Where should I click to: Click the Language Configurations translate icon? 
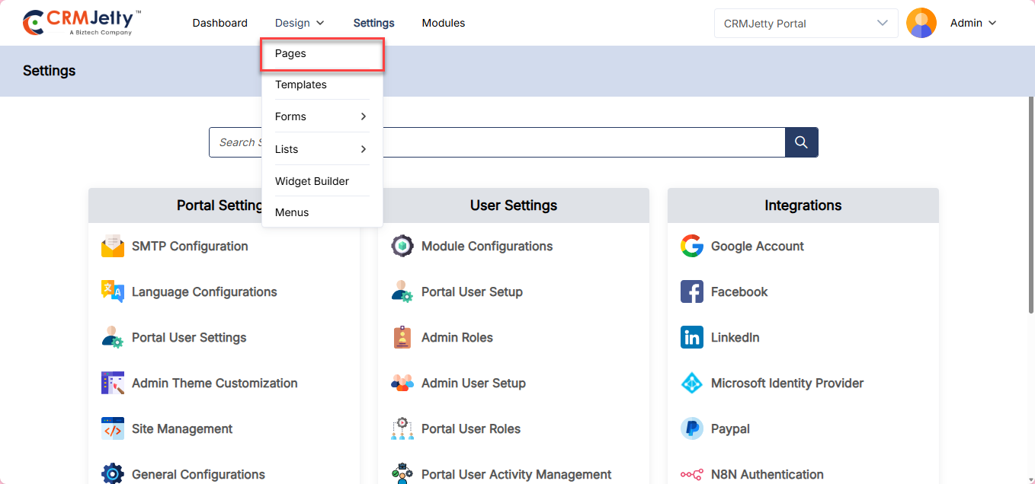[113, 291]
